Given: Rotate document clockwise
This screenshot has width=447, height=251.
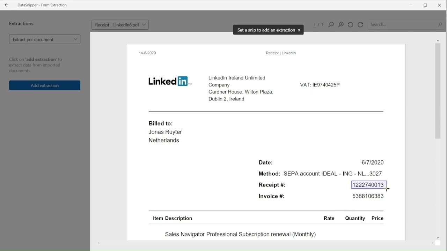Looking at the screenshot, I should 360,24.
